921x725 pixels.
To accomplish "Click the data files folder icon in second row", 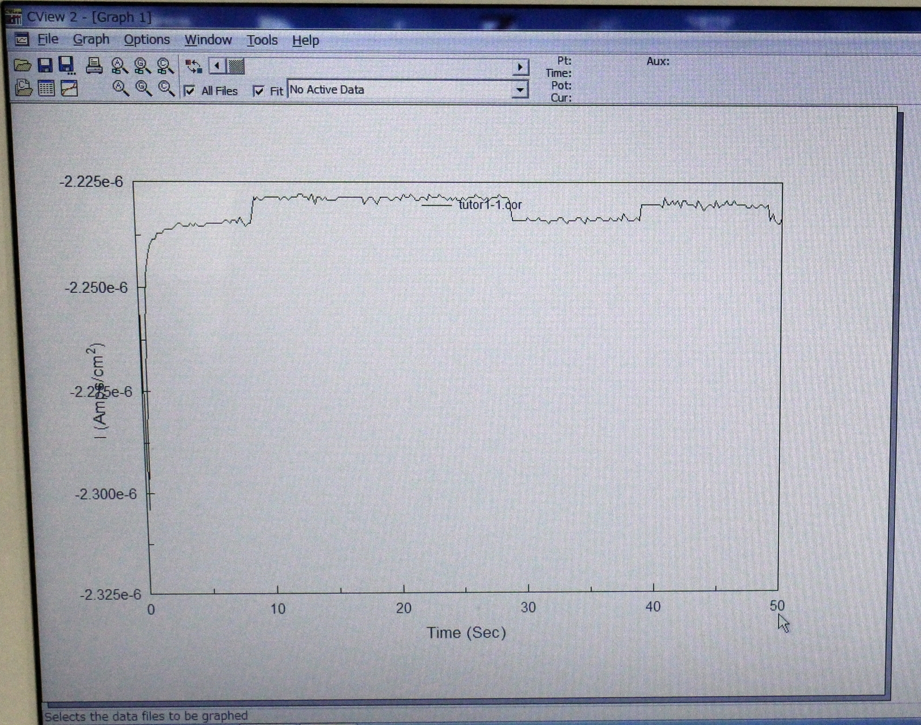I will coord(23,88).
